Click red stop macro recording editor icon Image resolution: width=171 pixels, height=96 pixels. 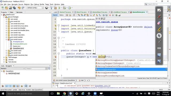click(x=110, y=15)
